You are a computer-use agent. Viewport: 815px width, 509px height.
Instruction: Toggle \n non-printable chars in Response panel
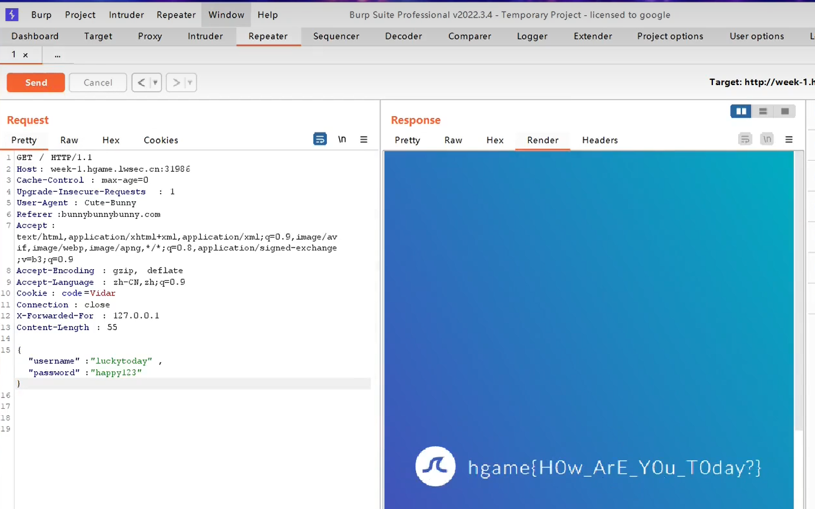click(767, 140)
